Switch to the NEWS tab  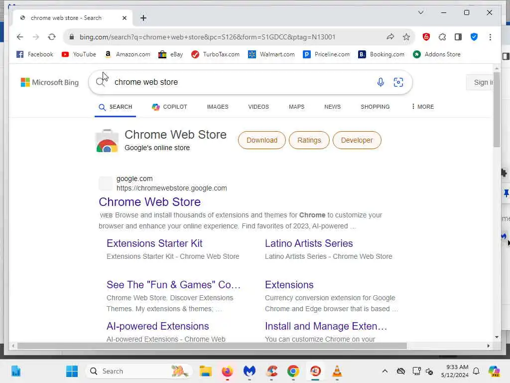[332, 107]
